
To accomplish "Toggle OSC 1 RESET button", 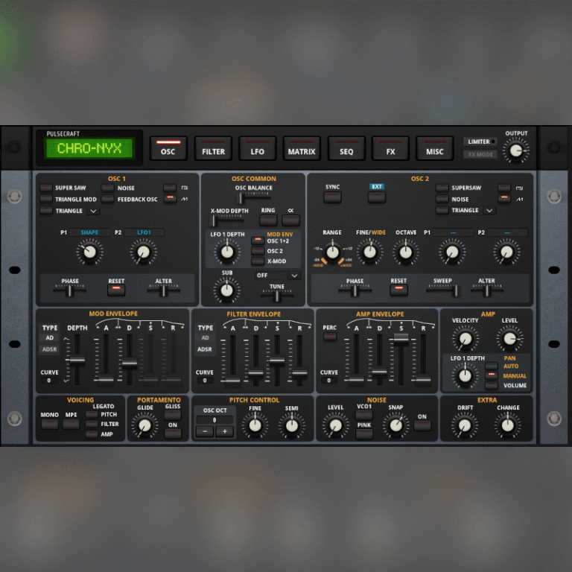I will (116, 290).
